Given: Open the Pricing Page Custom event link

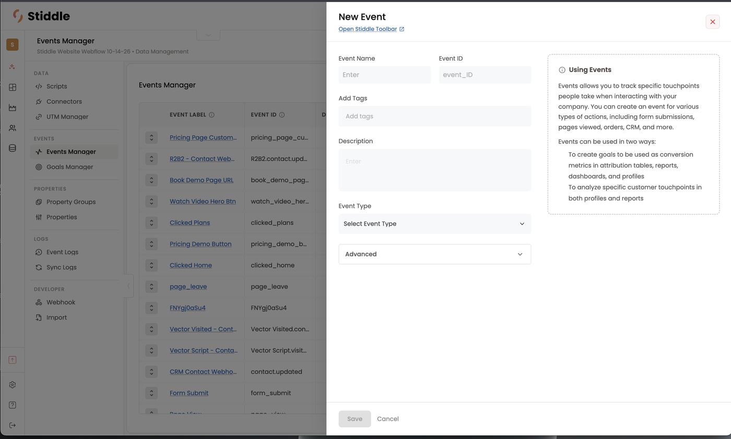Looking at the screenshot, I should (203, 138).
